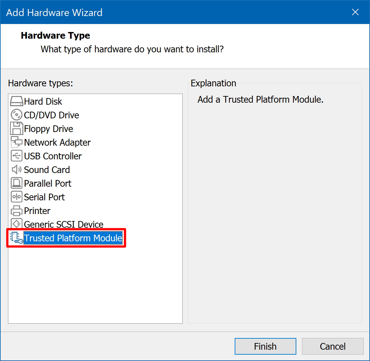Select the CD/DVD Drive label

point(51,115)
